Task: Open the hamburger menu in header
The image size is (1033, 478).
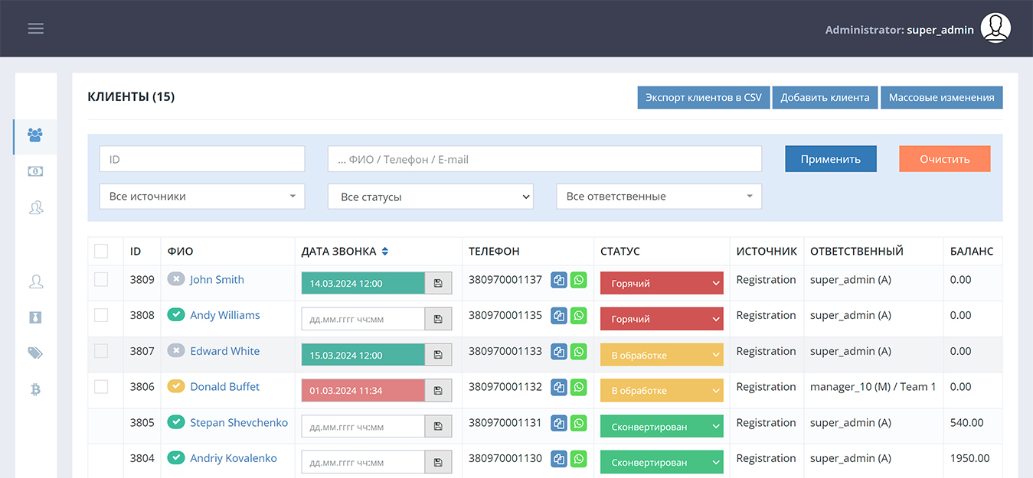Action: pyautogui.click(x=36, y=28)
